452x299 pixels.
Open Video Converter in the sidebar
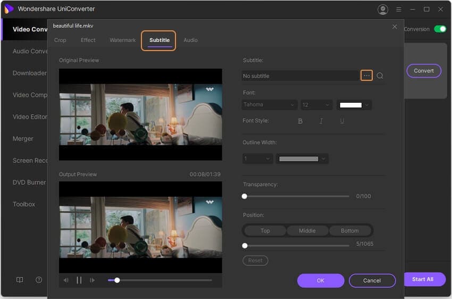click(25, 29)
